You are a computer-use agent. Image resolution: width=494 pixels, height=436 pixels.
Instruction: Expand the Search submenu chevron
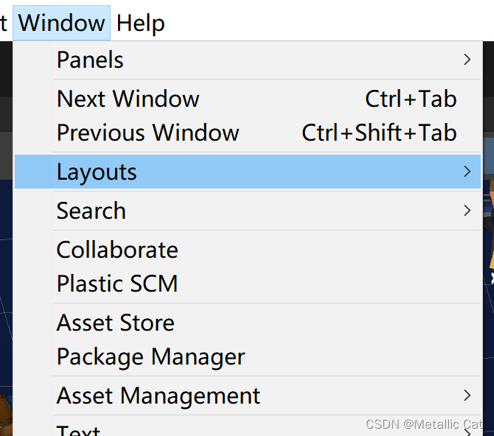click(467, 211)
